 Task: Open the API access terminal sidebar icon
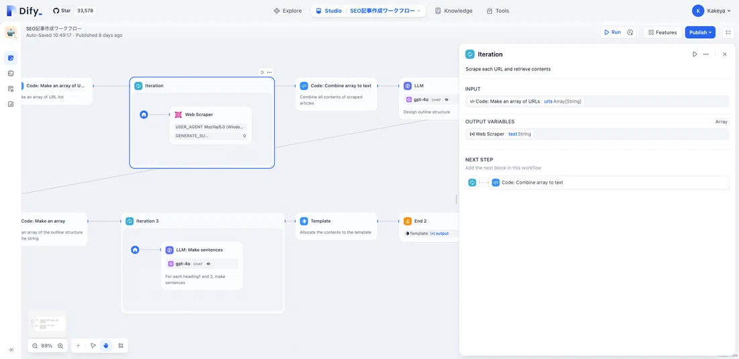(x=11, y=73)
